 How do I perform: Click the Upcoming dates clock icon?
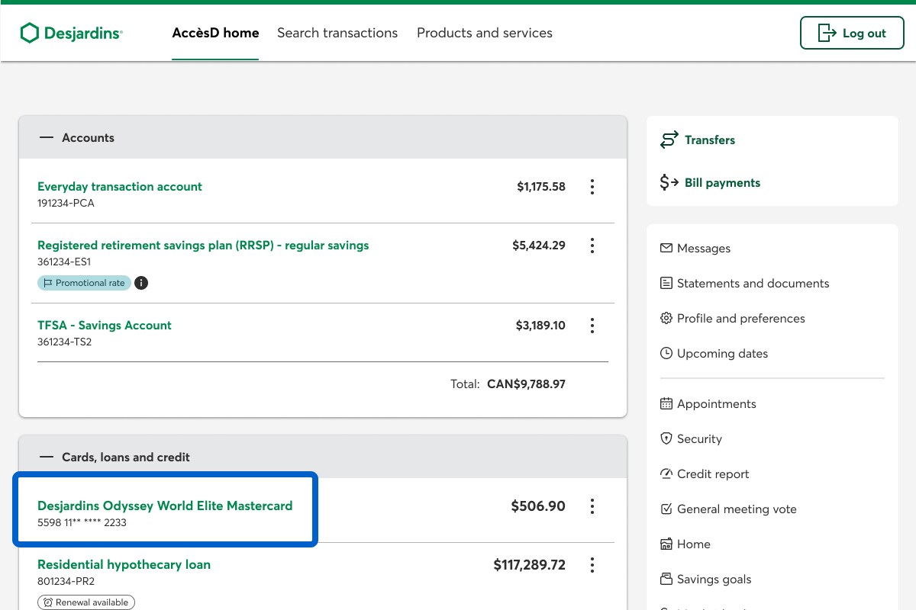point(666,354)
